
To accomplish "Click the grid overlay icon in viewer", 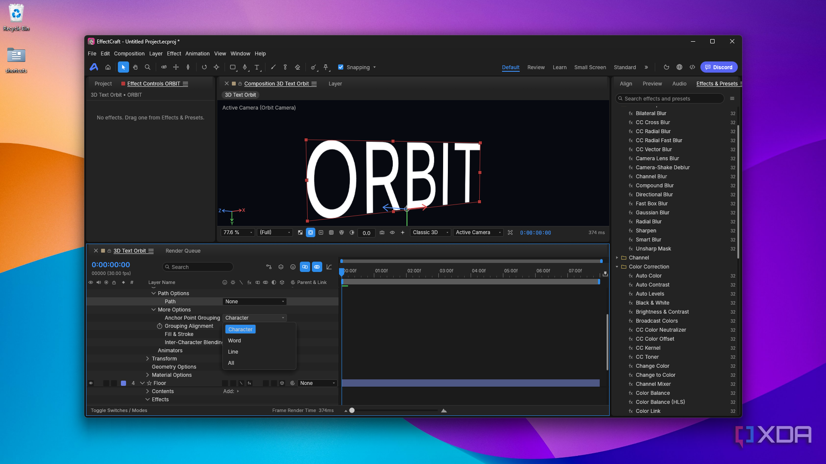I will pyautogui.click(x=331, y=232).
